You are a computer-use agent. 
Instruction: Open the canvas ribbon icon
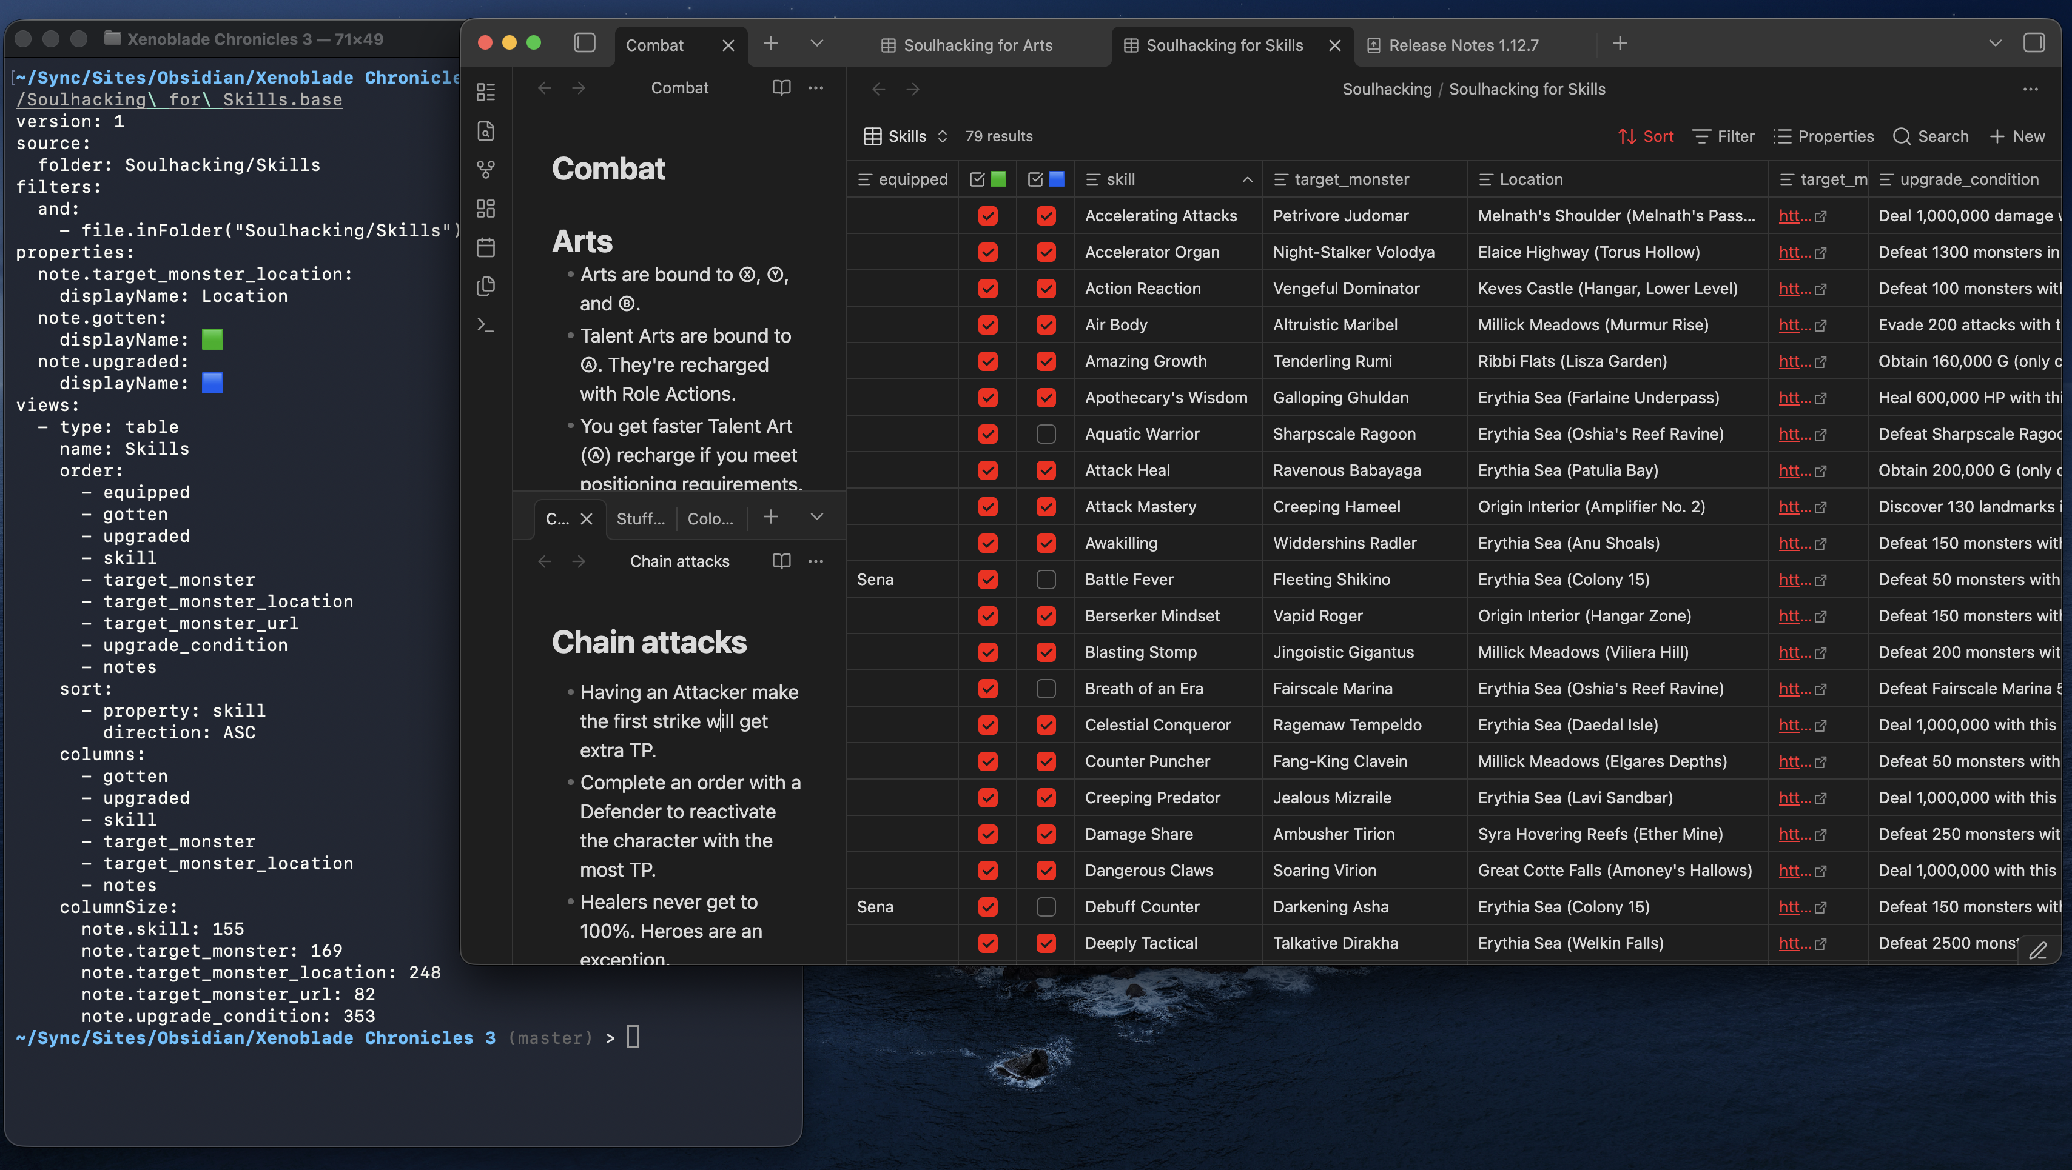pyautogui.click(x=486, y=209)
